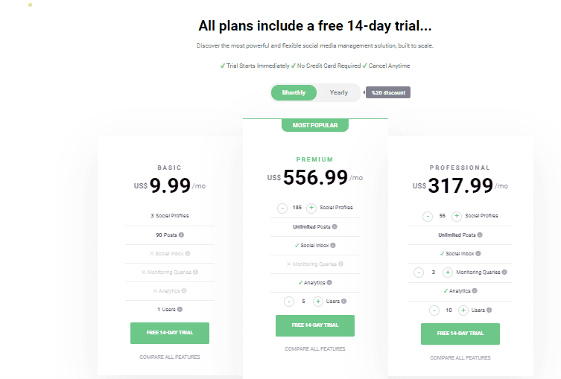Decrease Professional plan users count
This screenshot has width=561, height=379.
(x=434, y=310)
